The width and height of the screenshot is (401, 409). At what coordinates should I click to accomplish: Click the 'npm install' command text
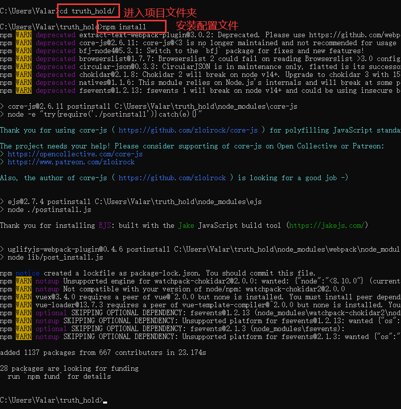point(124,27)
